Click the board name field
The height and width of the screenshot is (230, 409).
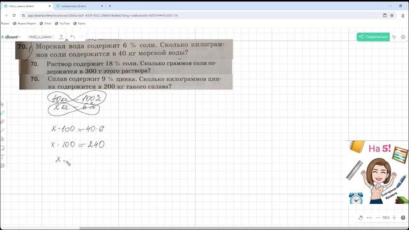coord(40,37)
